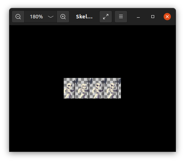Click the black canvas area above the sprite image

92,52
